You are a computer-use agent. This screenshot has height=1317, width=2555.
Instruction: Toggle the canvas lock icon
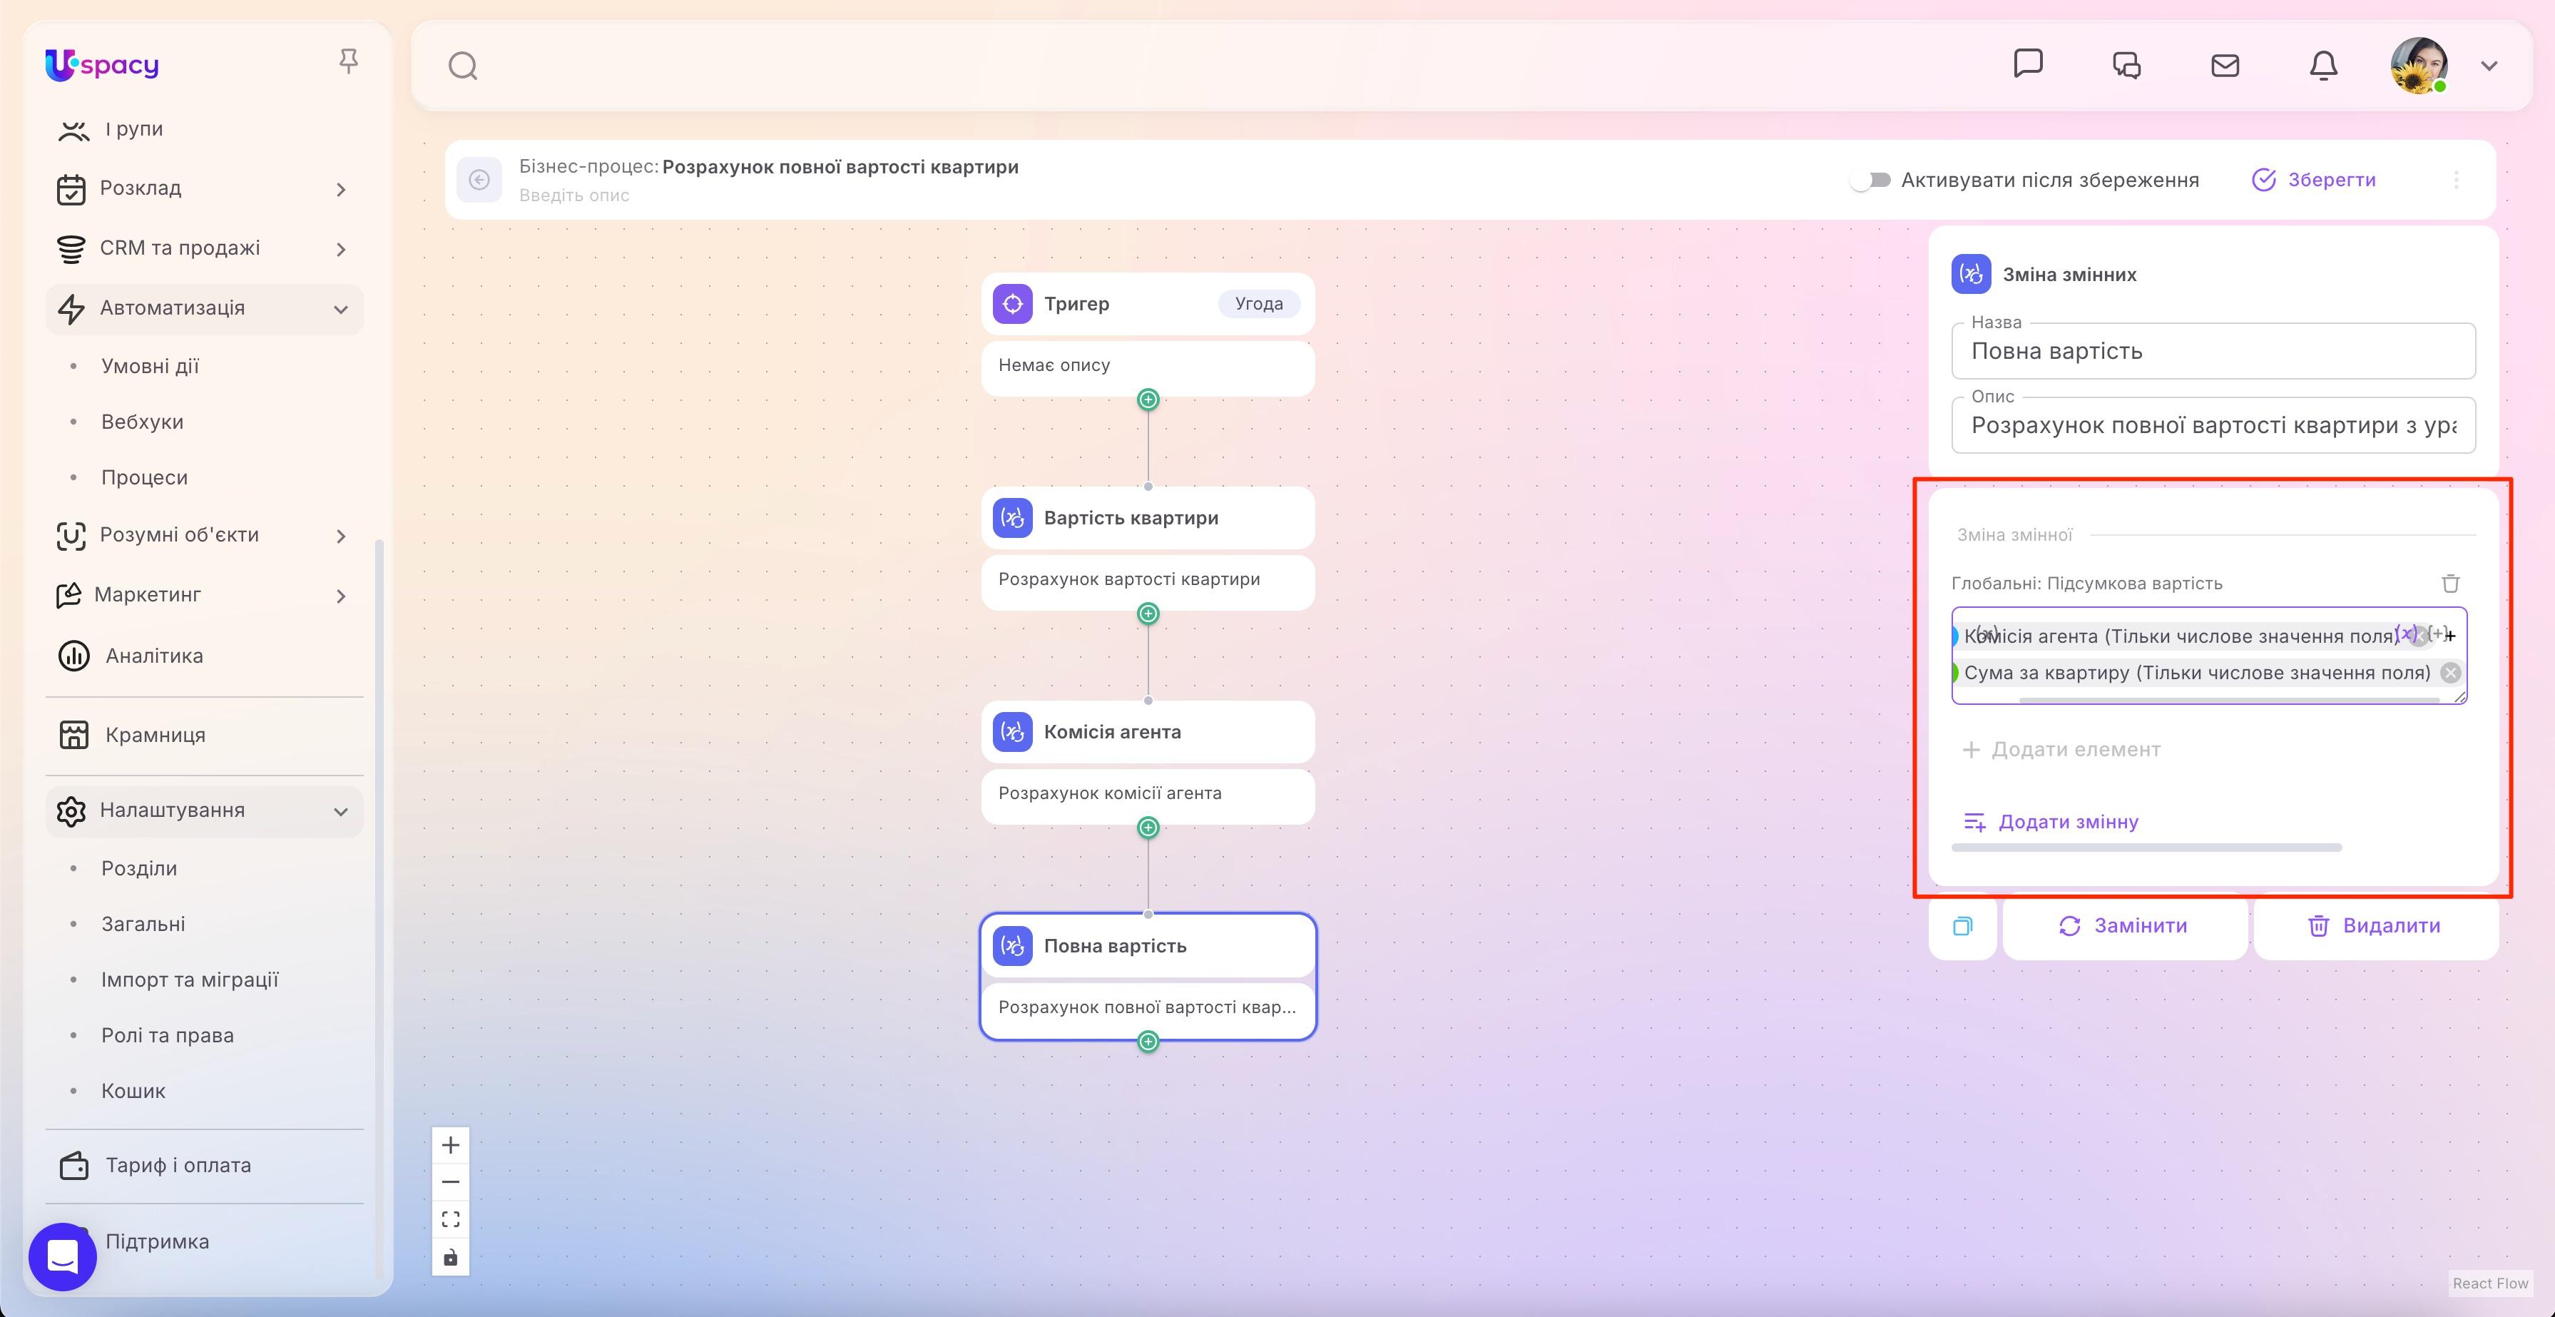pyautogui.click(x=450, y=1256)
